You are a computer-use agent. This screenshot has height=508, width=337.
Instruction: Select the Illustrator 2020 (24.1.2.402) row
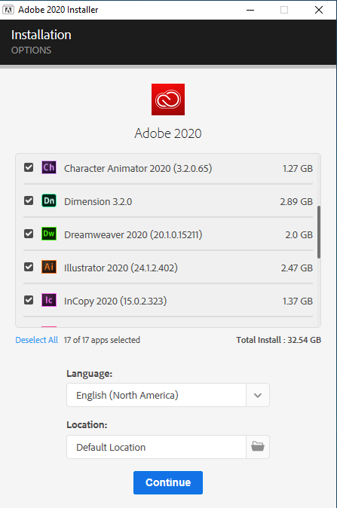click(168, 268)
